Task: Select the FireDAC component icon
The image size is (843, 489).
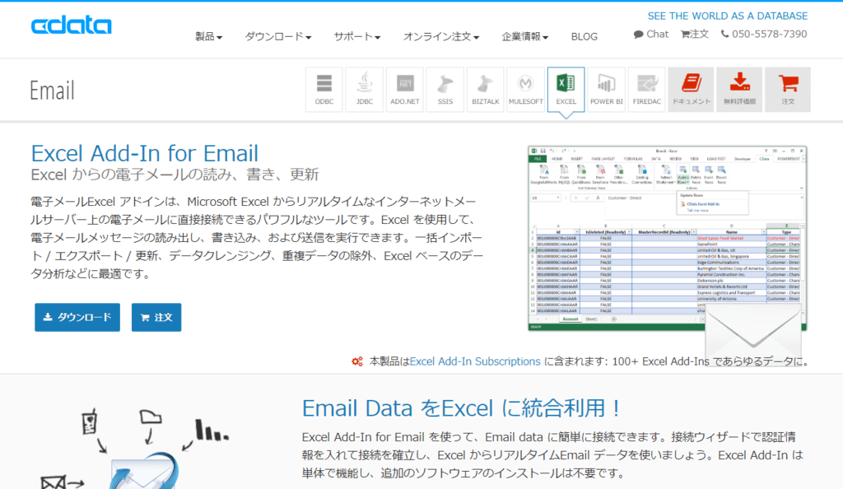Action: (x=647, y=90)
